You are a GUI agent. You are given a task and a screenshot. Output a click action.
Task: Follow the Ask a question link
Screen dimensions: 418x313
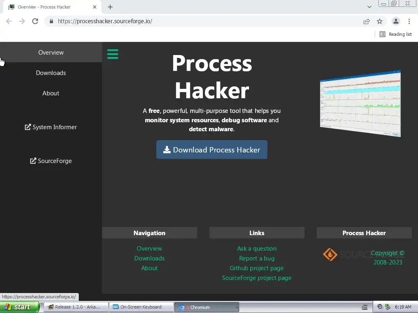[257, 248]
